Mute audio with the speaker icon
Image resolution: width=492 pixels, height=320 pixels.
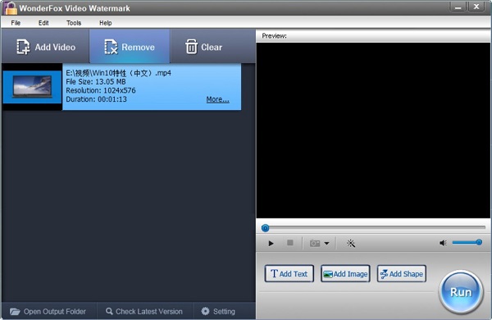click(443, 243)
